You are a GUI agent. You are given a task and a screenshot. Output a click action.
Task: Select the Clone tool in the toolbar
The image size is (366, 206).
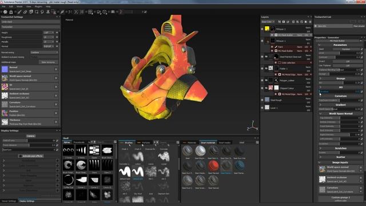coord(48,11)
